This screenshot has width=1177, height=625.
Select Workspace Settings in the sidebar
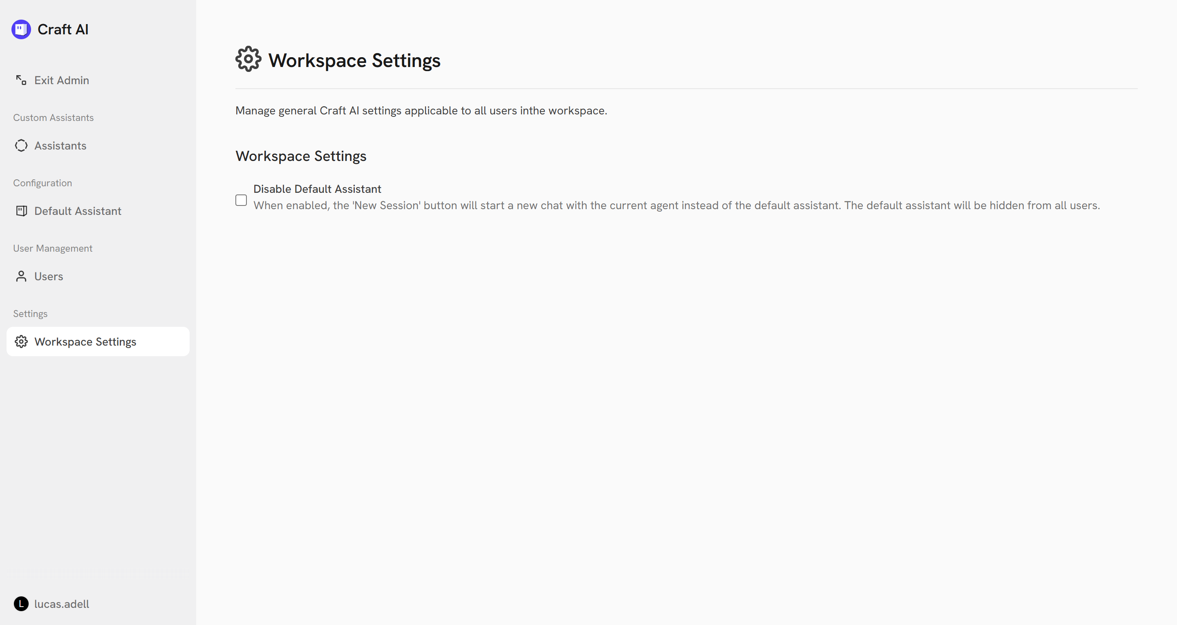pos(85,341)
